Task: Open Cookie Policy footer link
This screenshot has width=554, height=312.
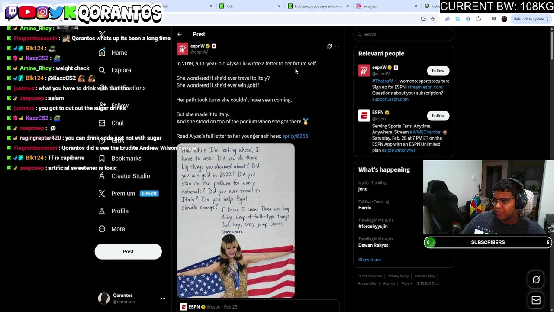Action: [425, 276]
